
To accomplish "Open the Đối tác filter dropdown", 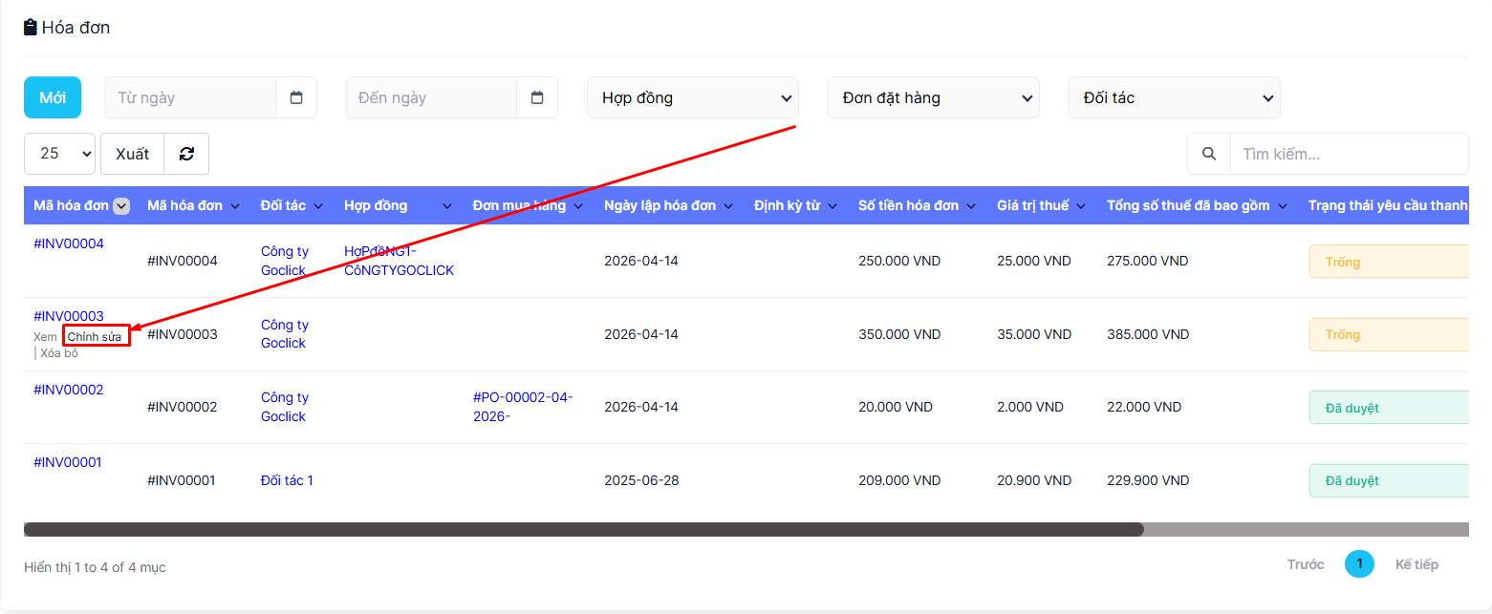I will click(1174, 97).
